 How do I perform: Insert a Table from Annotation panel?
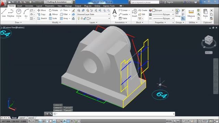(x=123, y=18)
